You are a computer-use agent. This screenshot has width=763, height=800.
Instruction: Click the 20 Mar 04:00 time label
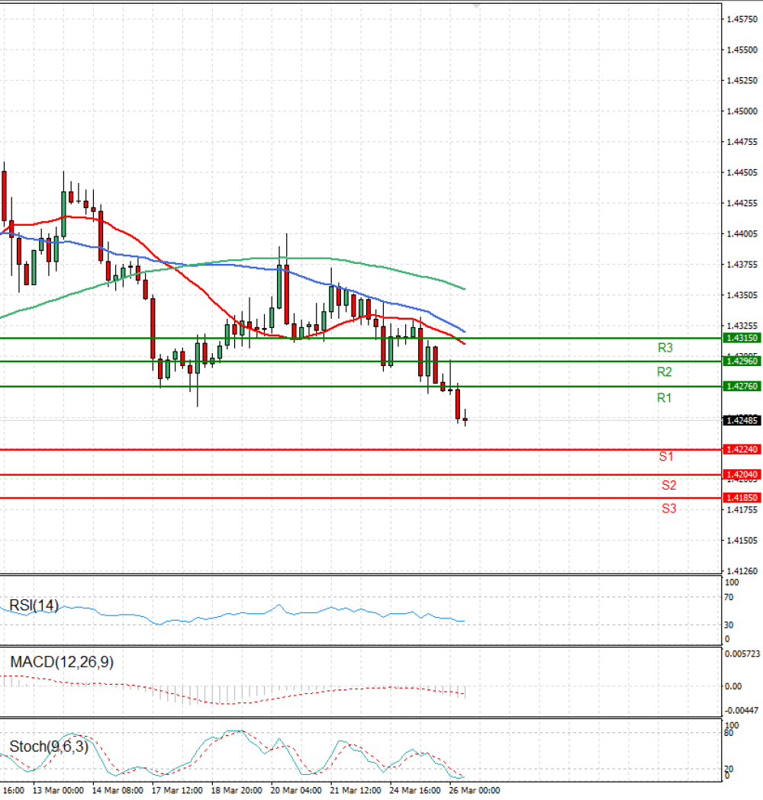click(x=296, y=790)
